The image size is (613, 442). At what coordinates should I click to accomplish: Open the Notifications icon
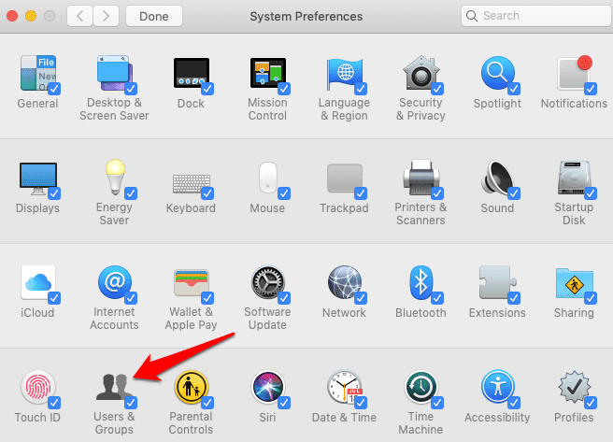tap(575, 73)
